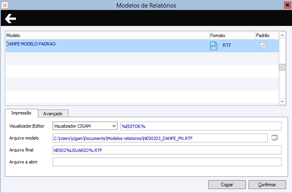The height and width of the screenshot is (193, 292).
Task: Browse for Arquivo modelo file icon
Action: 275,138
